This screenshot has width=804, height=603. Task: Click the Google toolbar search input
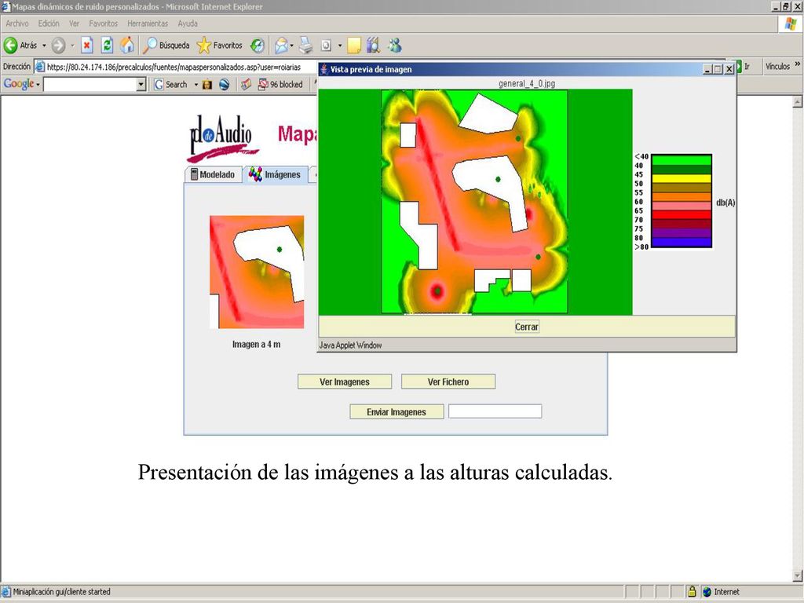[90, 85]
